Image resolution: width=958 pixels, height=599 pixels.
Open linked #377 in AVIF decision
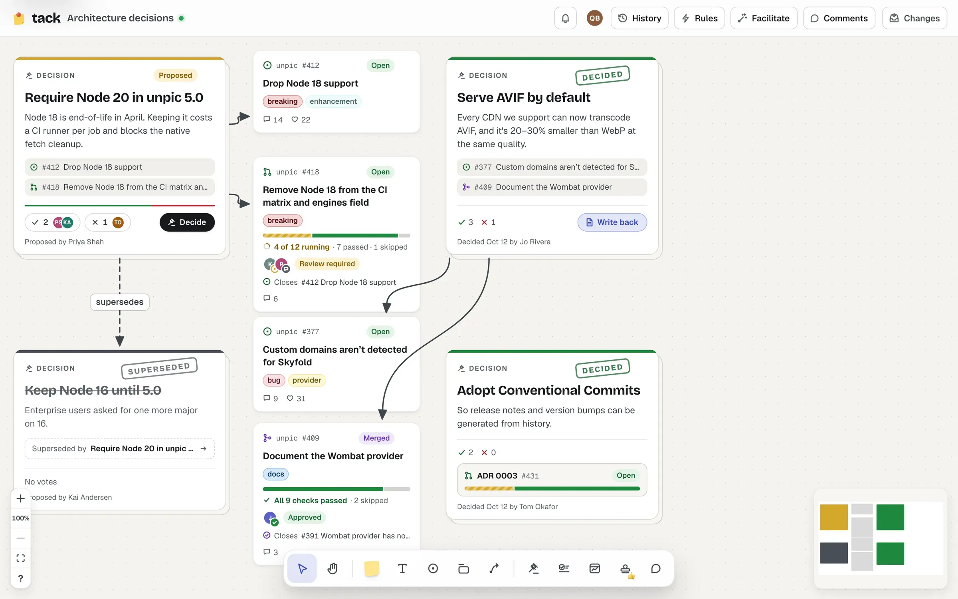pyautogui.click(x=552, y=167)
